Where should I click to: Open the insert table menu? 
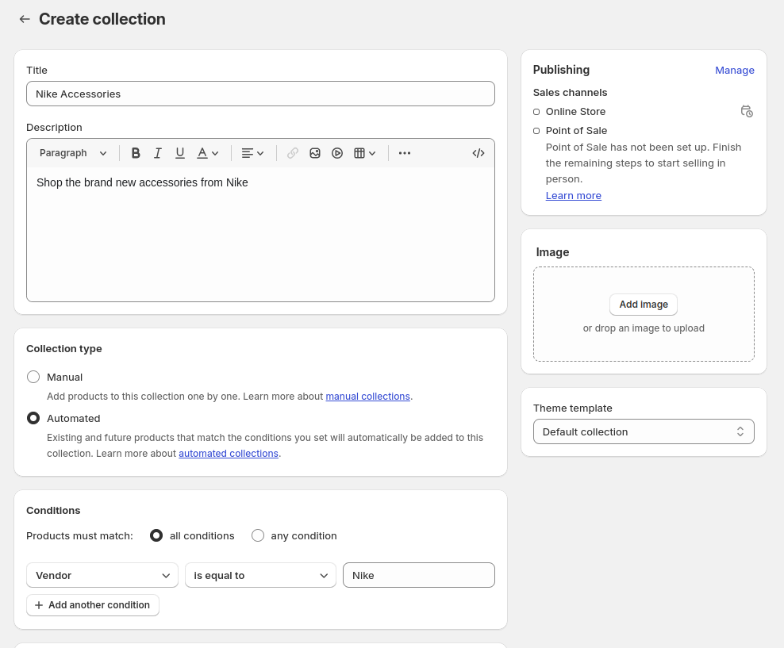(364, 153)
